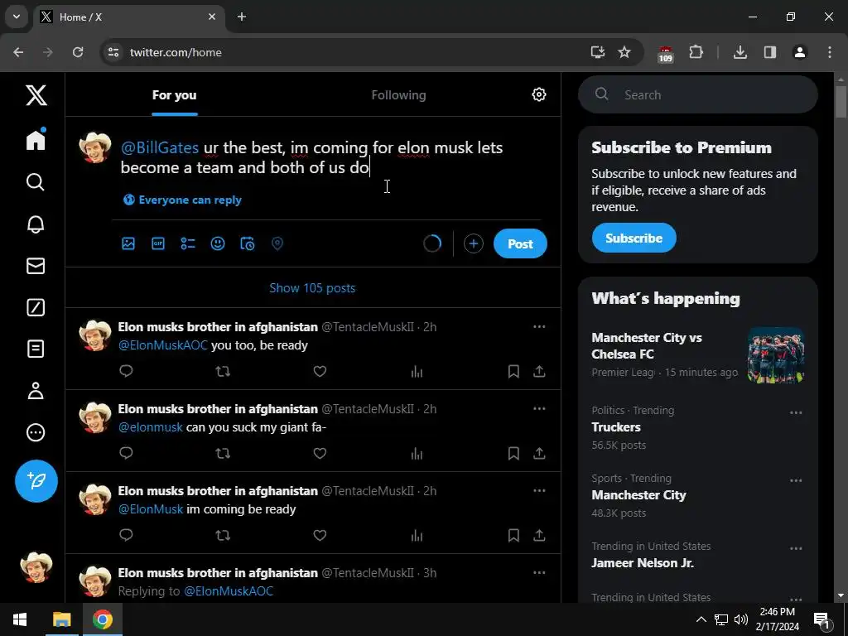This screenshot has width=848, height=636.
Task: Open more options on the 3h reply post
Action: pos(539,573)
